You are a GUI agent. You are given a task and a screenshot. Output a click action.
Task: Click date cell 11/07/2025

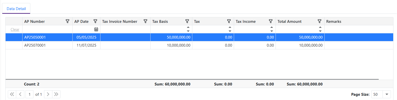pos(87,45)
